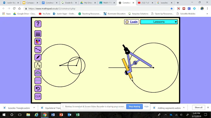Open the color palette tool
Screen dimensions: 211x118
[x=38, y=41]
